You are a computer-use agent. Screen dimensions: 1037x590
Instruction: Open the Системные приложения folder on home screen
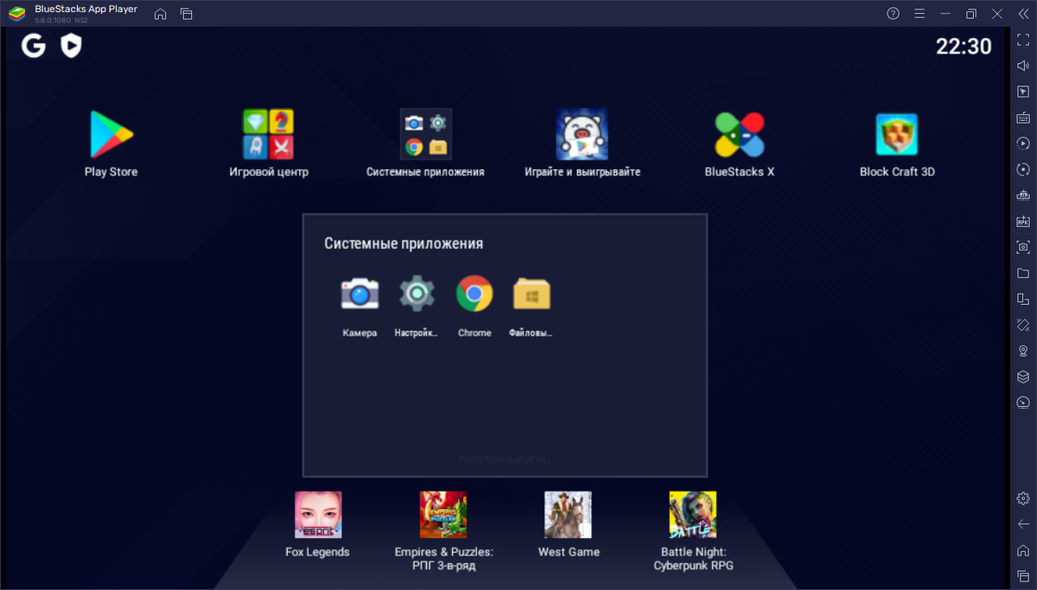click(425, 135)
